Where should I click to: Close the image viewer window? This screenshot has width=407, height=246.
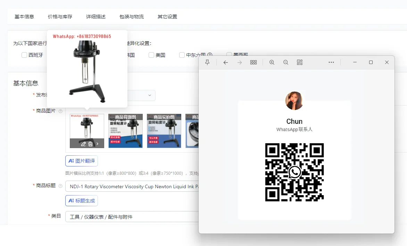pos(387,62)
